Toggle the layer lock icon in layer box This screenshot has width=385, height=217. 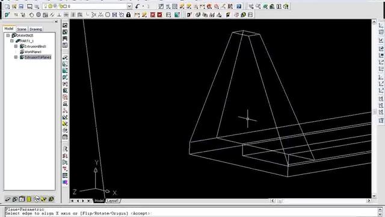[x=61, y=7]
